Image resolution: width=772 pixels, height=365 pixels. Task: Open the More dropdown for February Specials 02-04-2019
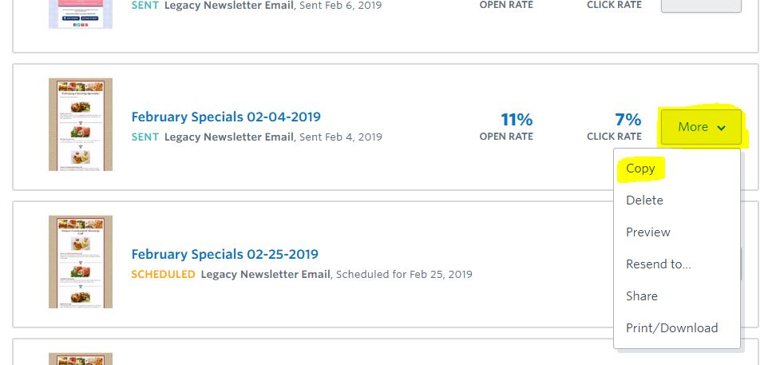(701, 127)
